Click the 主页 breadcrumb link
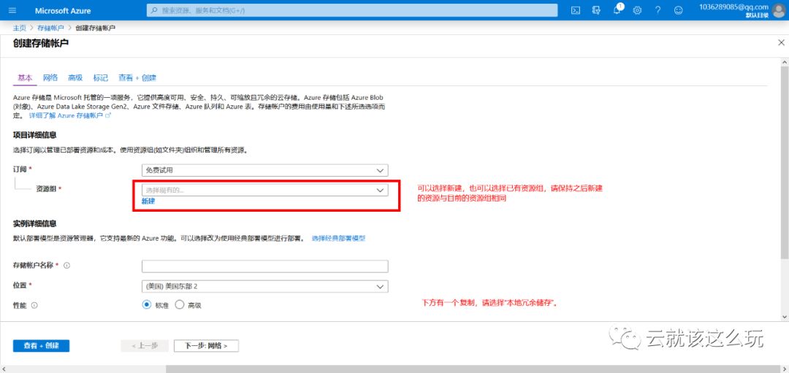Screen dimensions: 789x373 coord(19,28)
